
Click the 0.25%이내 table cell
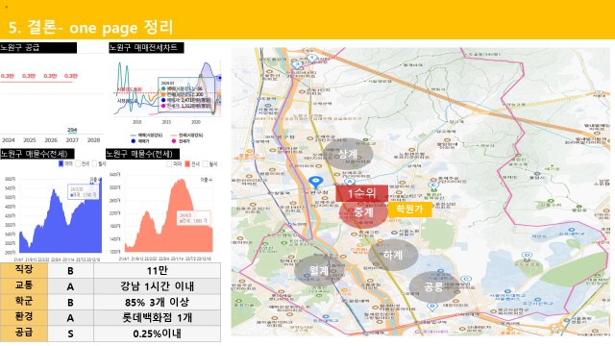pyautogui.click(x=158, y=334)
